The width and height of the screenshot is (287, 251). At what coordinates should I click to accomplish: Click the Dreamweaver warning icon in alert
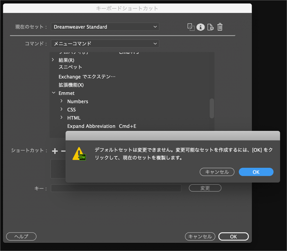pos(79,154)
